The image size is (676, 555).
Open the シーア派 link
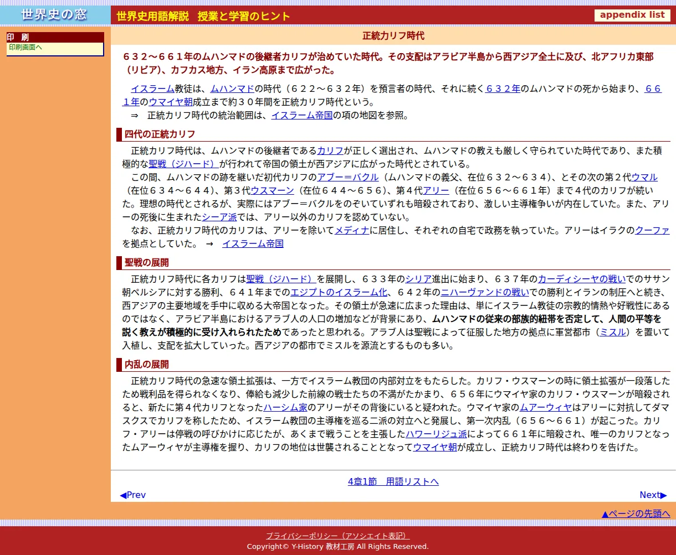[x=219, y=217]
